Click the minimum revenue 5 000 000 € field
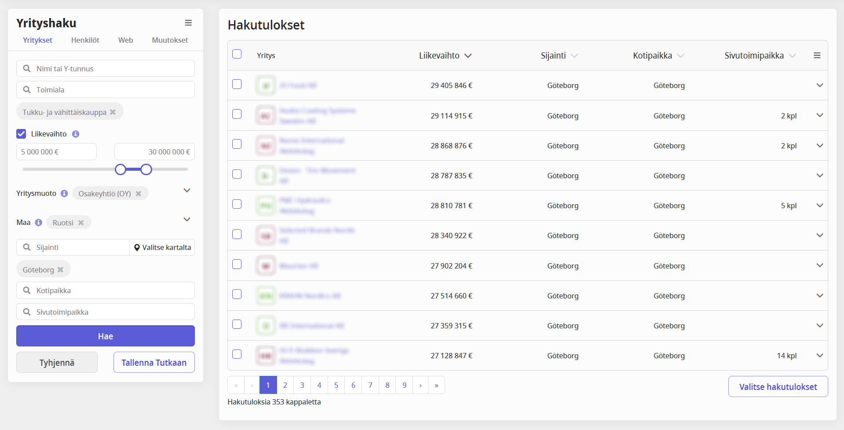This screenshot has height=430, width=844. pos(56,152)
